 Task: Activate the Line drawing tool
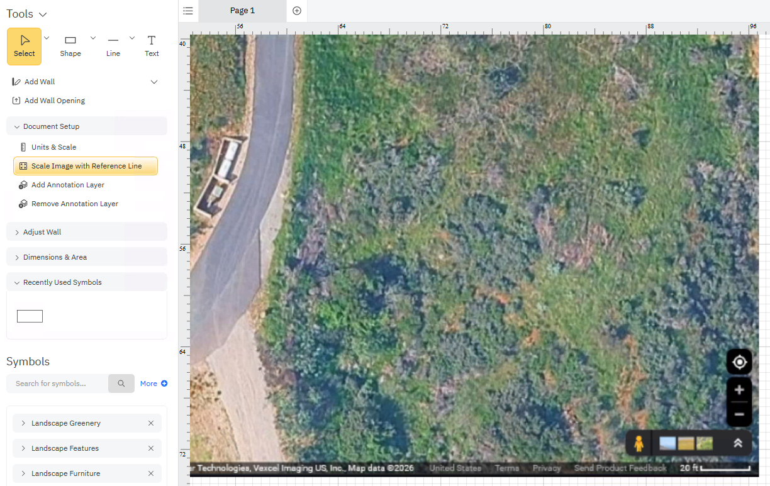(x=113, y=46)
